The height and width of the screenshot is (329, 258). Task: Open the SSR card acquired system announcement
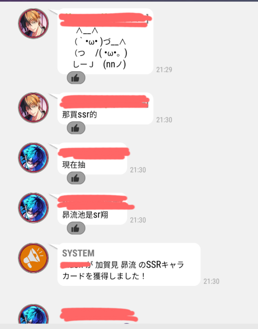click(x=129, y=264)
